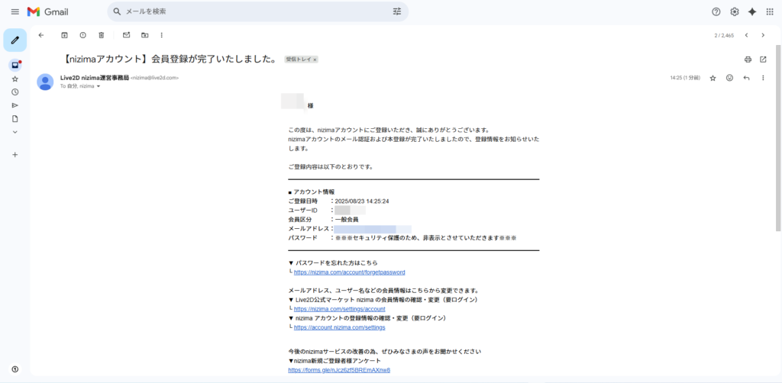Open Gmail settings gear

click(x=734, y=12)
